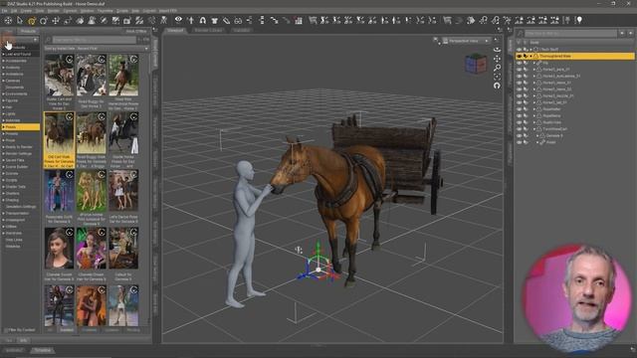Click the Scene pane options menu icon
The width and height of the screenshot is (637, 358).
[510, 31]
